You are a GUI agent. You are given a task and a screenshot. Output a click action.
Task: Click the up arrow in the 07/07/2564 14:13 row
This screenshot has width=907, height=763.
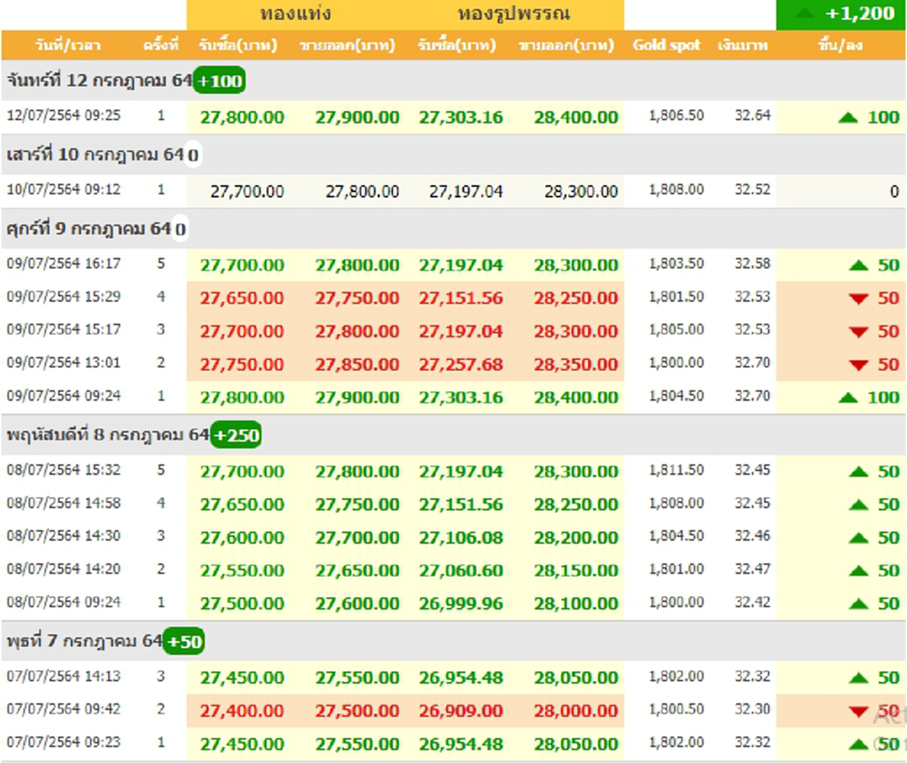pos(859,678)
